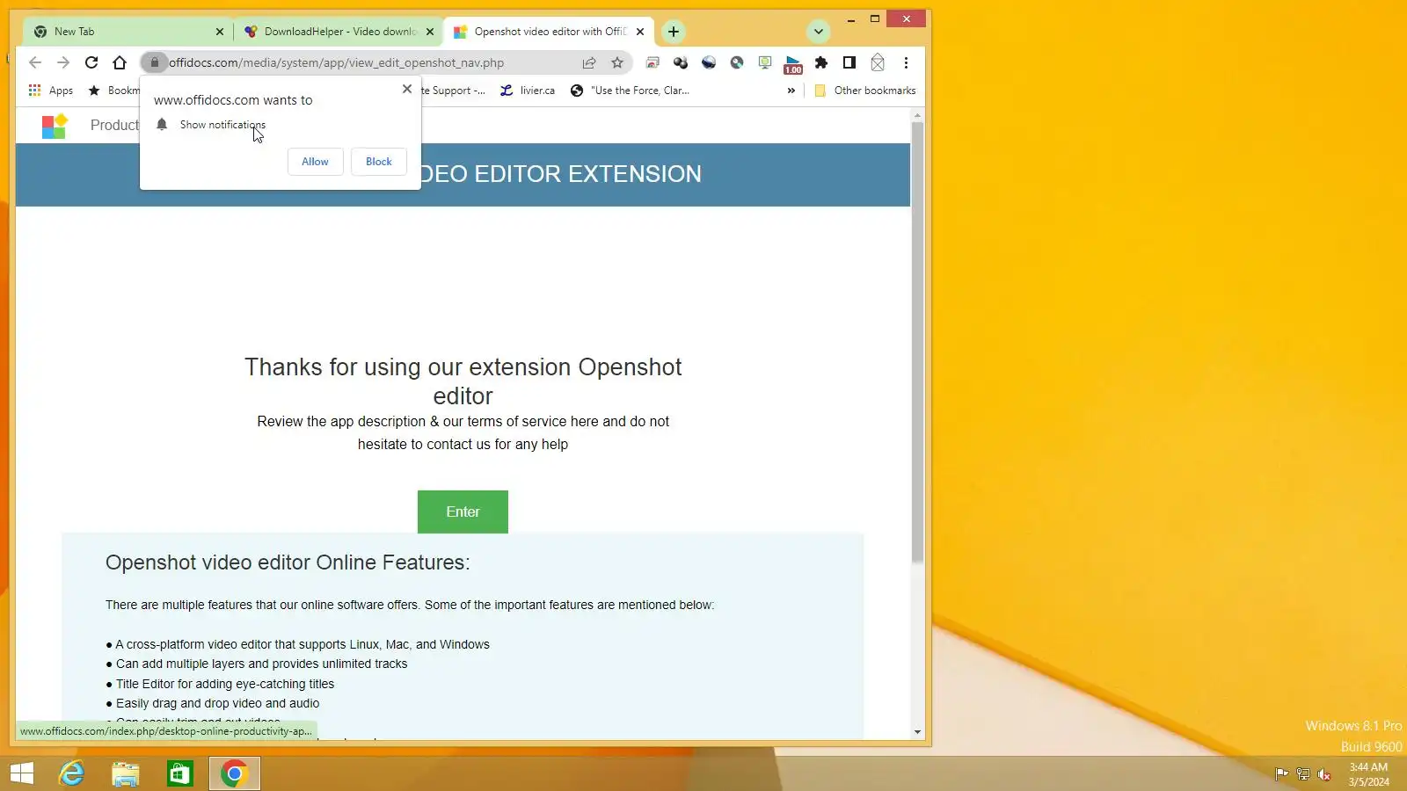Open the green monitor extension icon
Image resolution: width=1407 pixels, height=791 pixels.
point(765,62)
